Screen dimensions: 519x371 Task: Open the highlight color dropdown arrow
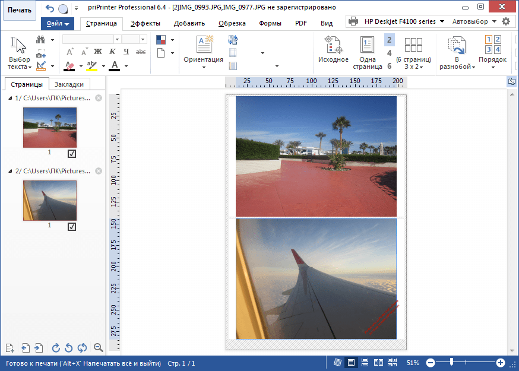(103, 66)
